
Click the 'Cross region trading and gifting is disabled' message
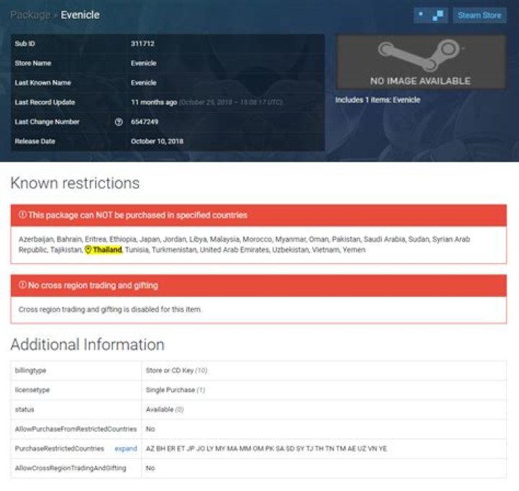[x=110, y=309]
